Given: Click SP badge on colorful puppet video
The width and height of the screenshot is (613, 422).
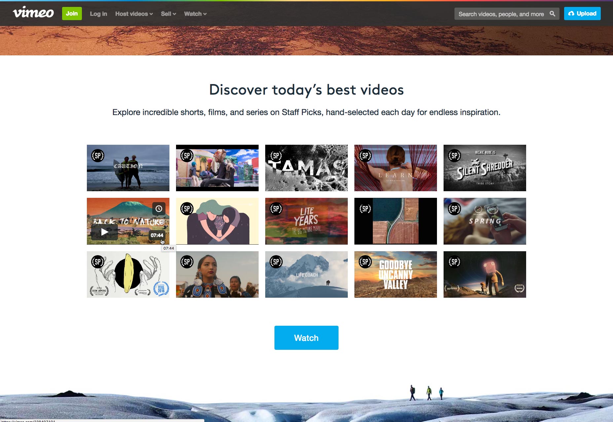Looking at the screenshot, I should click(187, 156).
